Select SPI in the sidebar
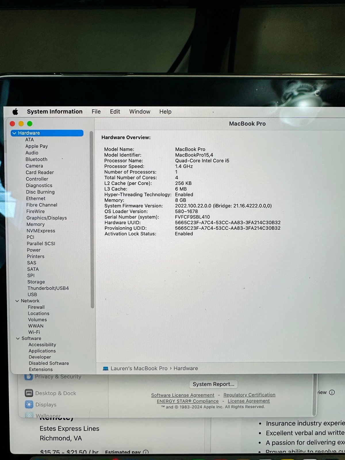The height and width of the screenshot is (460, 345). (x=31, y=275)
